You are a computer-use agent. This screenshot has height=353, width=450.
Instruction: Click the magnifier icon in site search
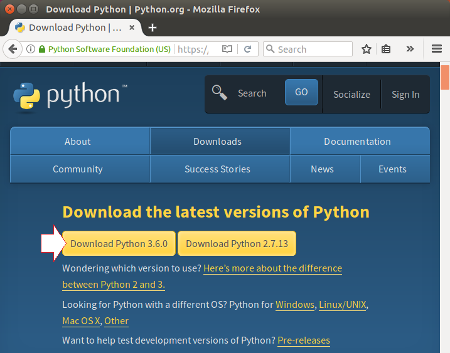220,93
